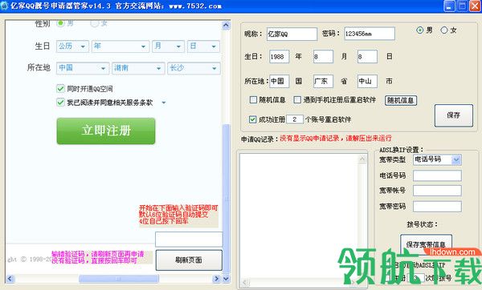
Task: Open the 公历 calendar type dropdown
Action: coord(72,46)
